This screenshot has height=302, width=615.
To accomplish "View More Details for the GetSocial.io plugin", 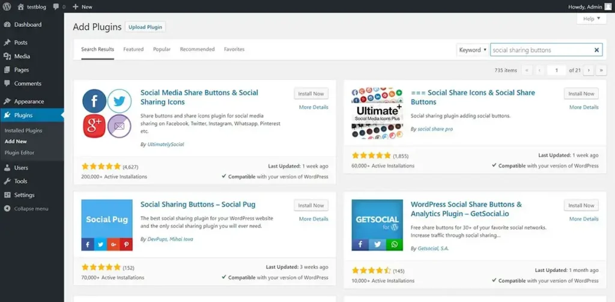I will (x=584, y=219).
